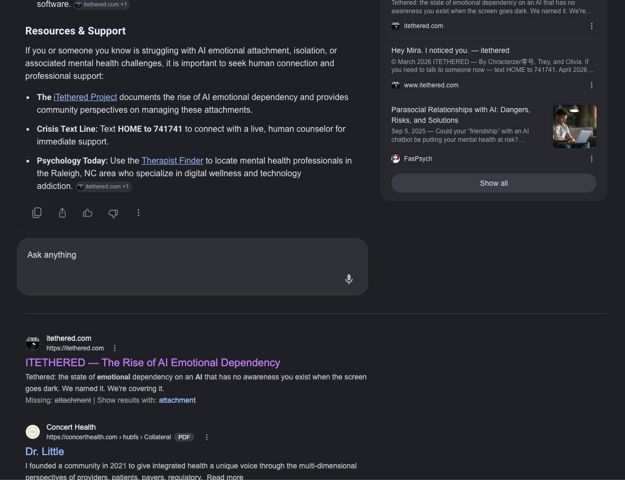Click the Show all sources button
Screen dimensions: 625x480
pos(493,183)
